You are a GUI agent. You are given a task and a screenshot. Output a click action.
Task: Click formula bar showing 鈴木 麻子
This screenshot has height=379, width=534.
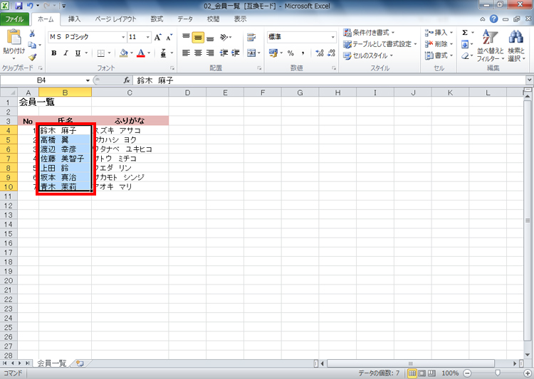tap(330, 80)
